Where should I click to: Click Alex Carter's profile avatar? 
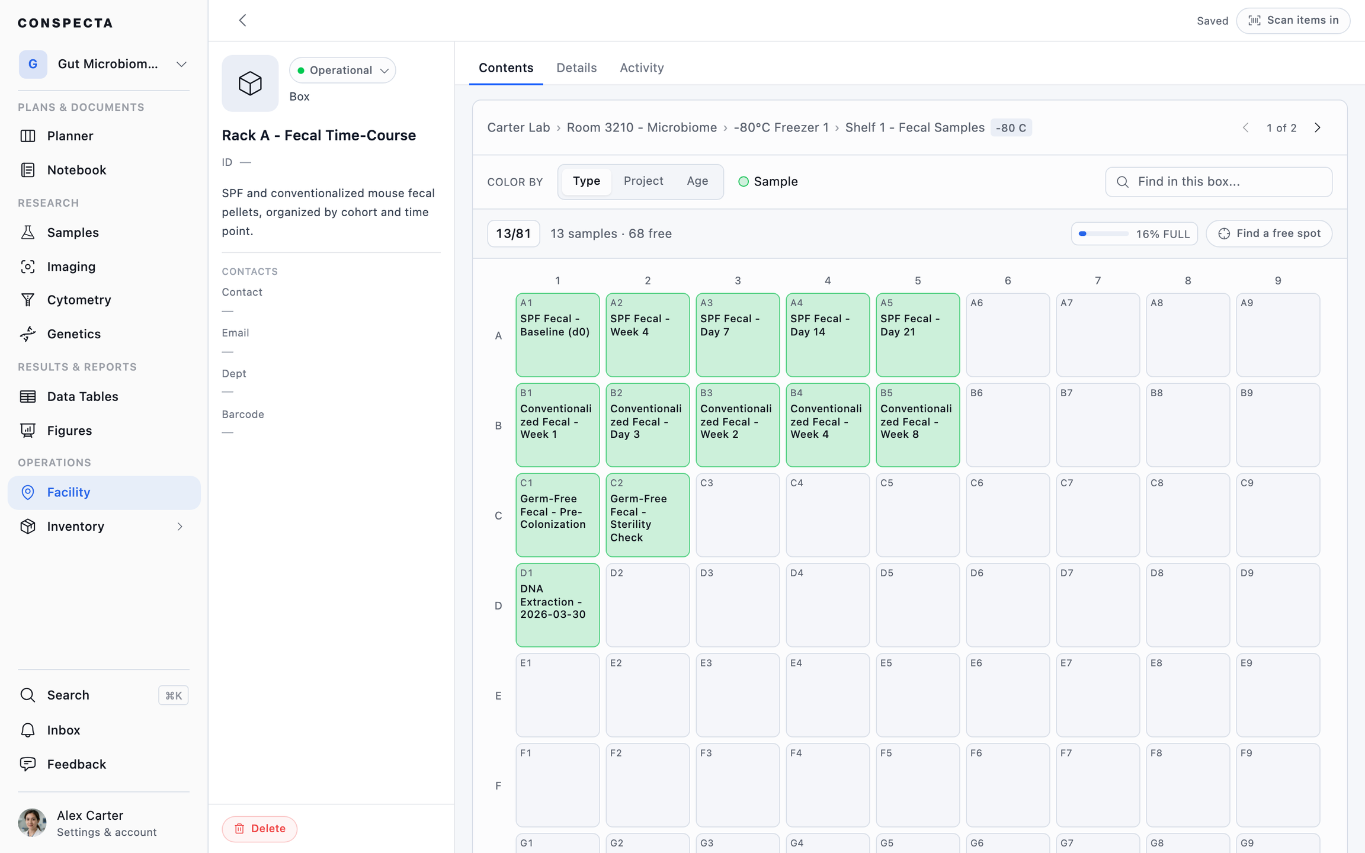point(32,823)
